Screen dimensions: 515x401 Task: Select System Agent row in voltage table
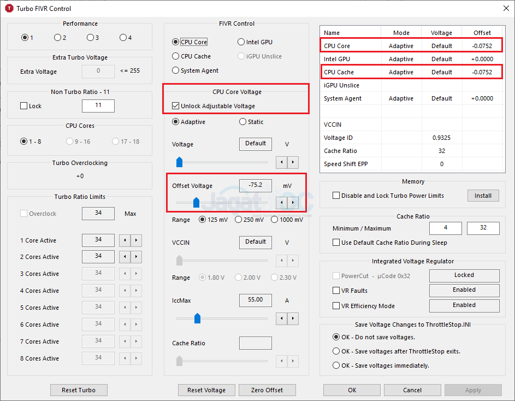[411, 98]
